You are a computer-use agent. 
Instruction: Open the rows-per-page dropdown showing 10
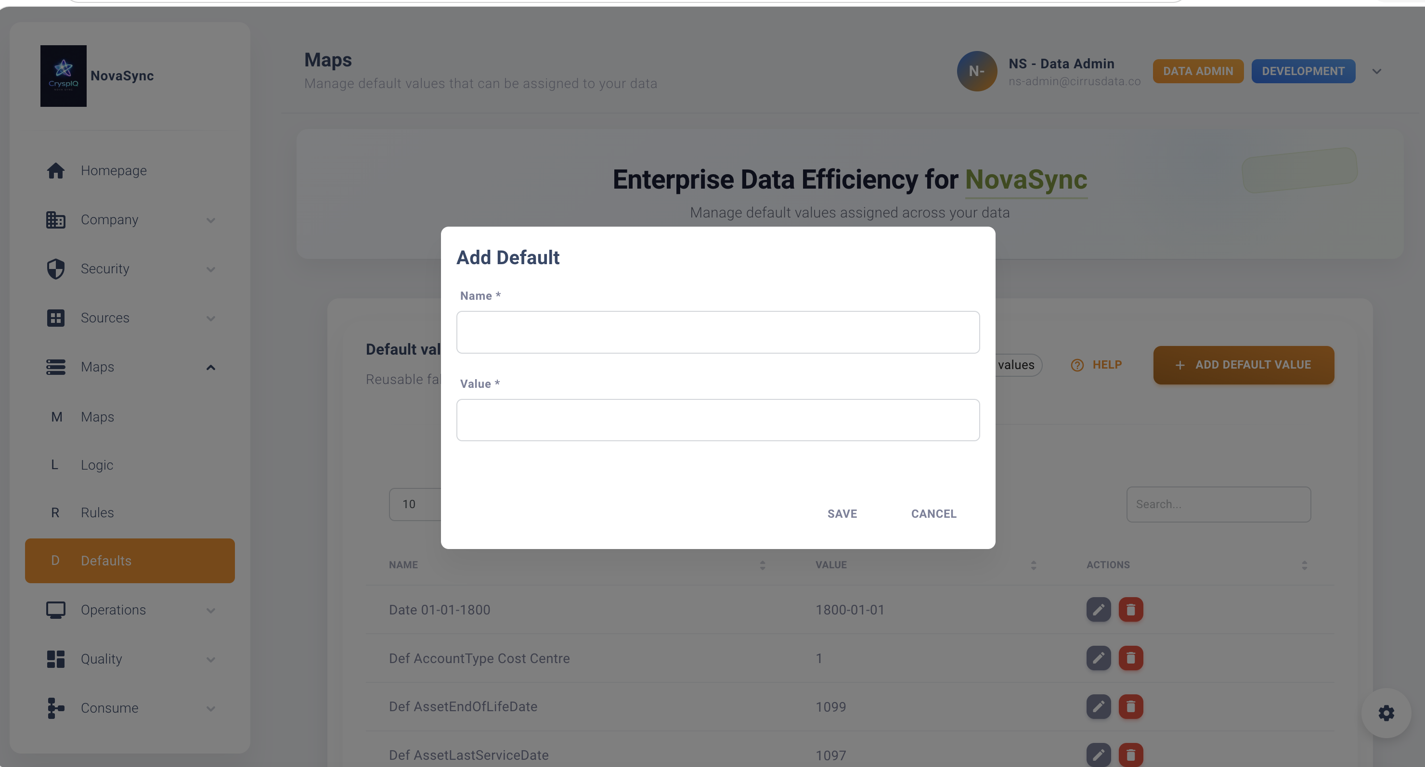415,504
